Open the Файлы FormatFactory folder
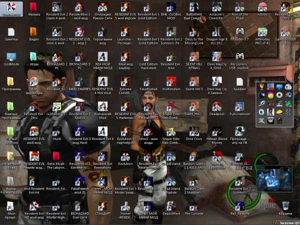Image resolution: width=300 pixels, height=225 pixels. pos(11,185)
